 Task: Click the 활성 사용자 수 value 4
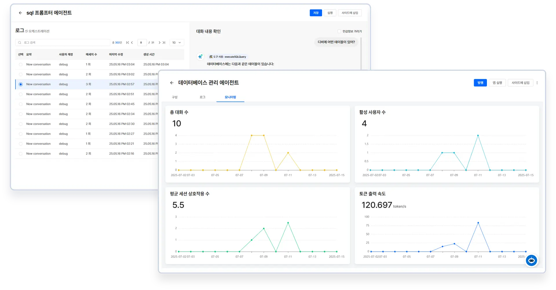click(364, 124)
